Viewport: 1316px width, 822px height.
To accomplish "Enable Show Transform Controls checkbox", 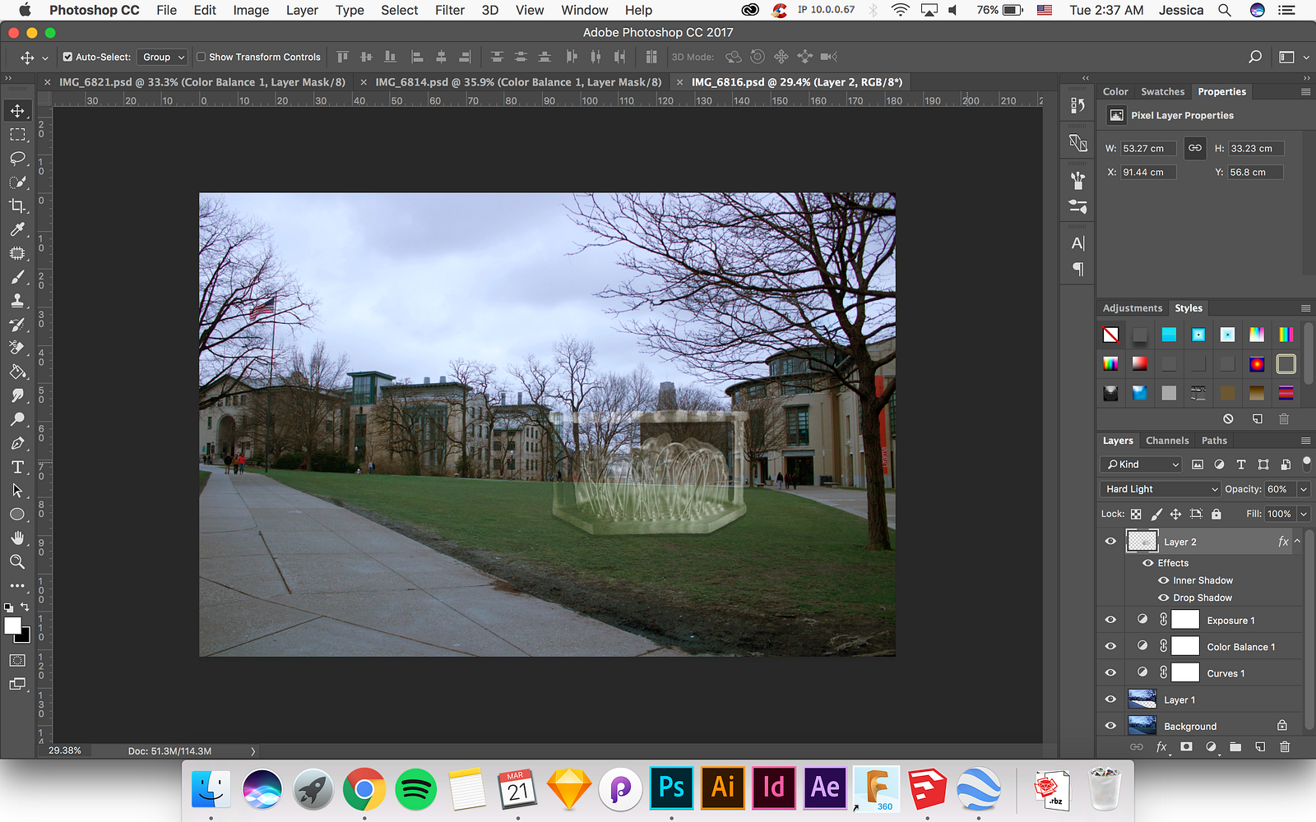I will [x=201, y=57].
